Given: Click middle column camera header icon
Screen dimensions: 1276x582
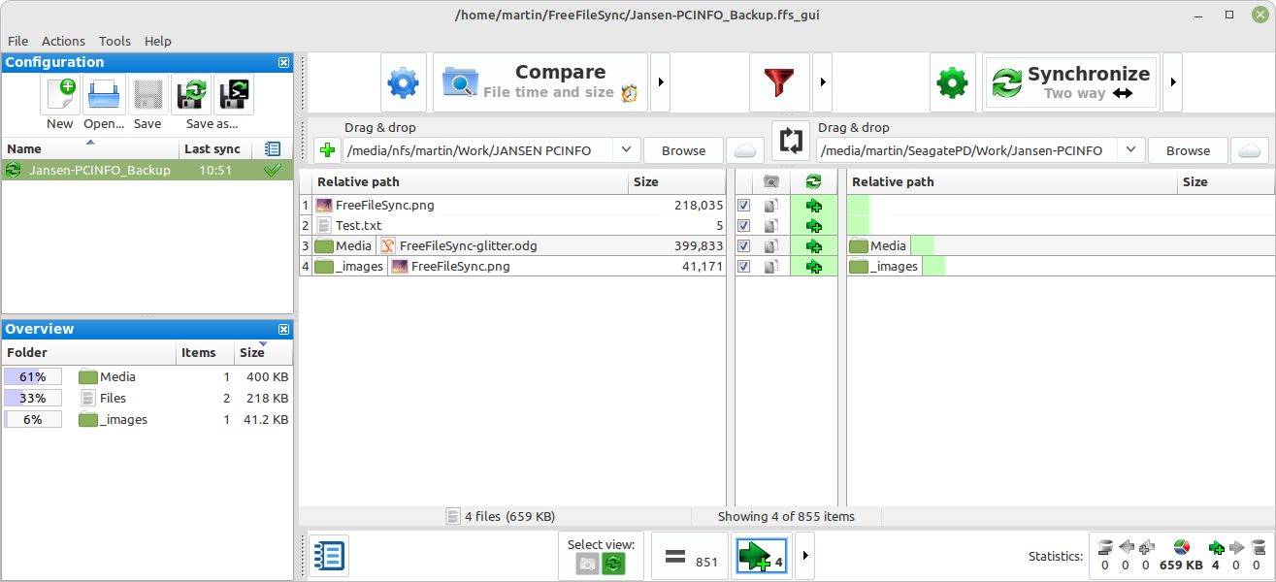Looking at the screenshot, I should coord(771,181).
